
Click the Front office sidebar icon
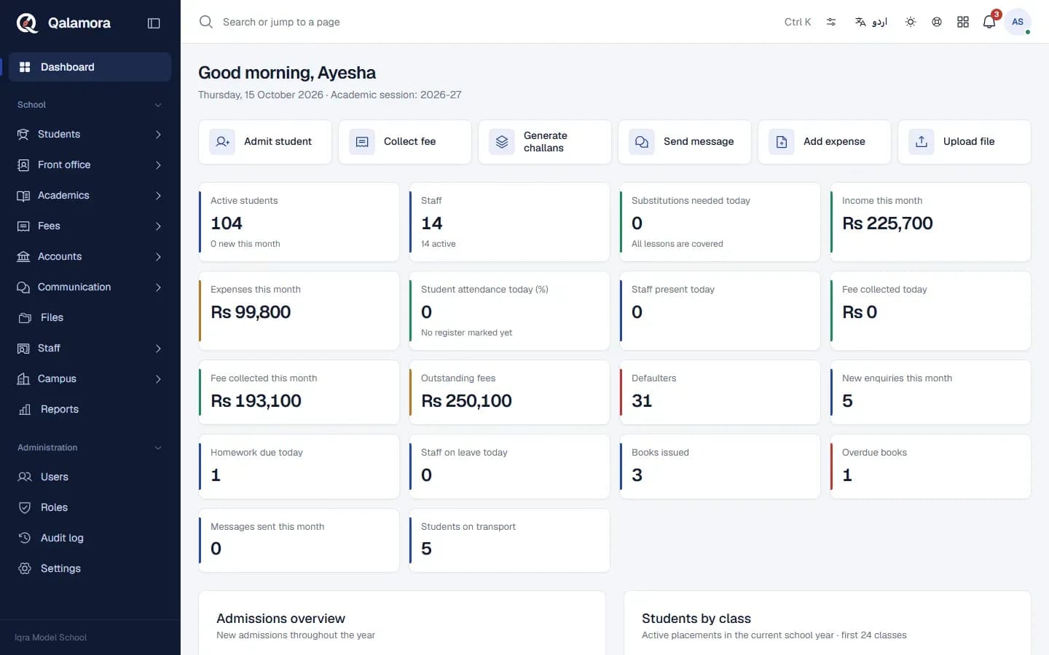click(23, 164)
